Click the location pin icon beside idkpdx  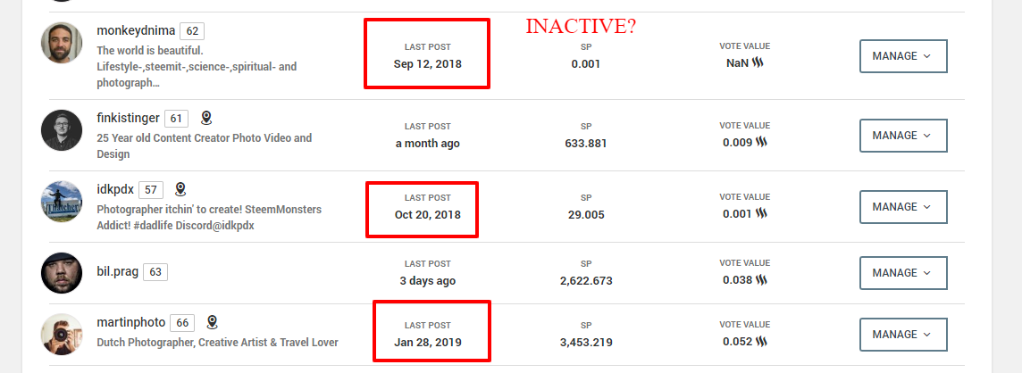[180, 189]
